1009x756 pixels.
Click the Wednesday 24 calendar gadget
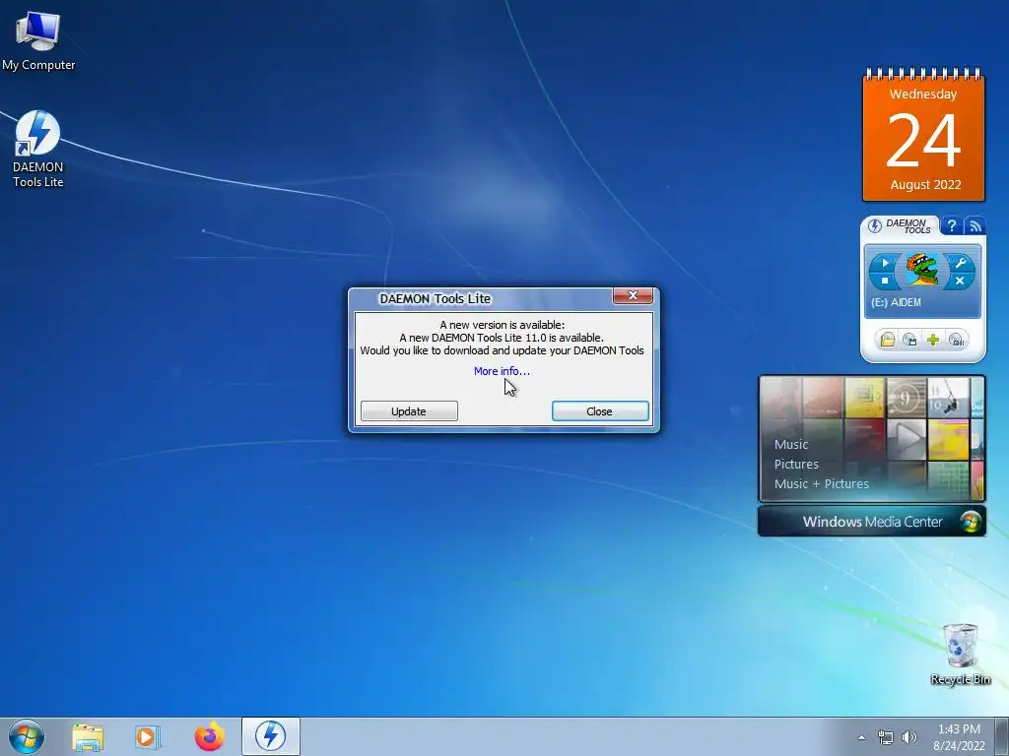[923, 135]
